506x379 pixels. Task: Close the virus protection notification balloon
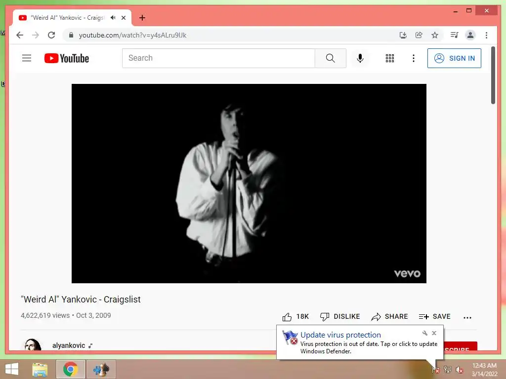(x=434, y=333)
